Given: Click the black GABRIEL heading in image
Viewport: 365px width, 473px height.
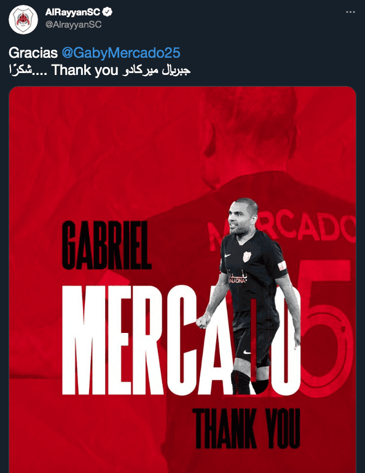Looking at the screenshot, I should click(106, 245).
